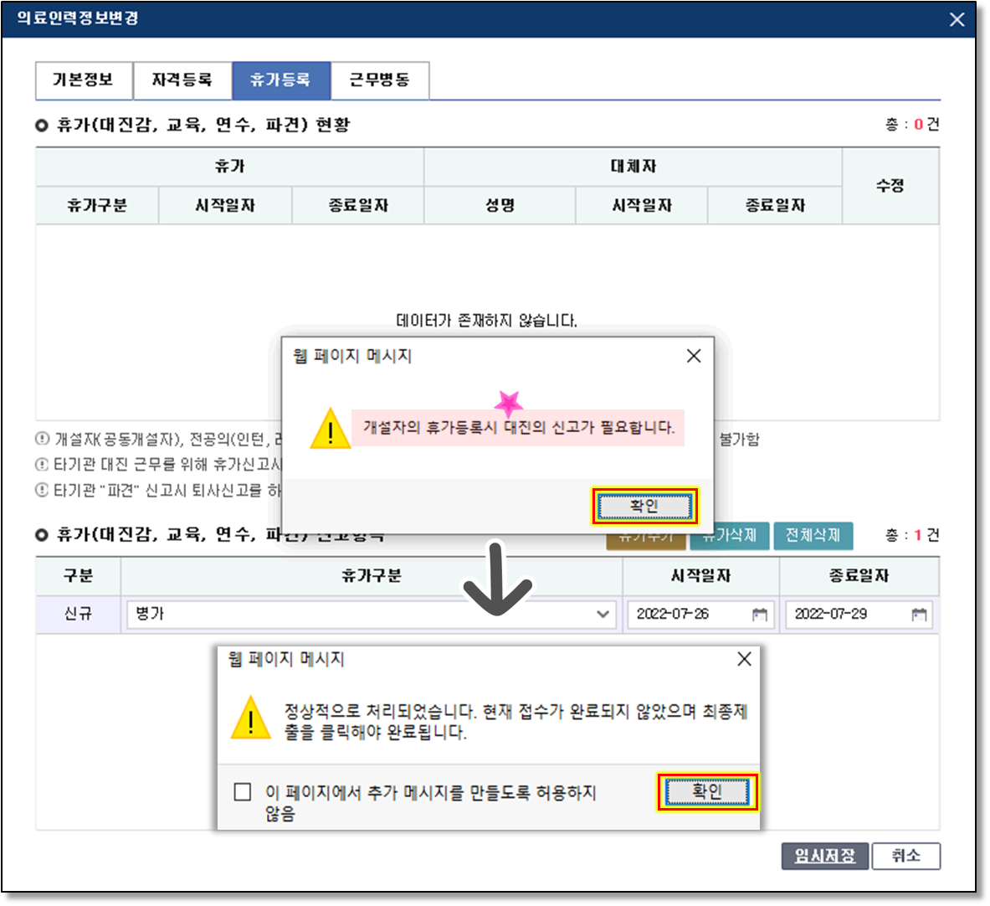Screen dimensions: 990x906
Task: Click the warning icon in the 정상적으로 처리 dialog
Action: point(250,718)
